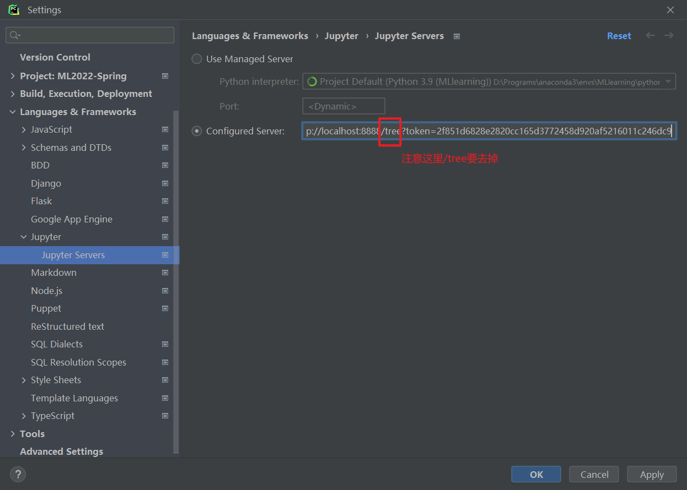
Task: Click the search magnifier icon in settings
Action: tap(15, 35)
